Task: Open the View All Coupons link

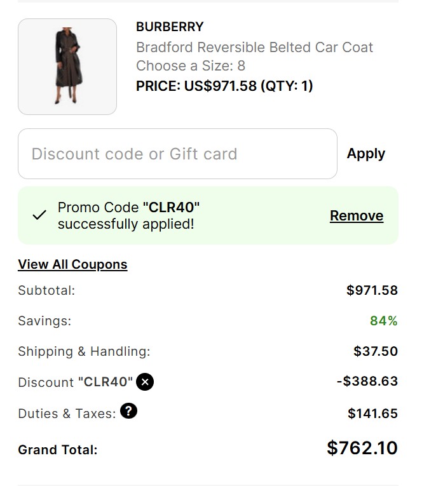Action: (x=72, y=264)
